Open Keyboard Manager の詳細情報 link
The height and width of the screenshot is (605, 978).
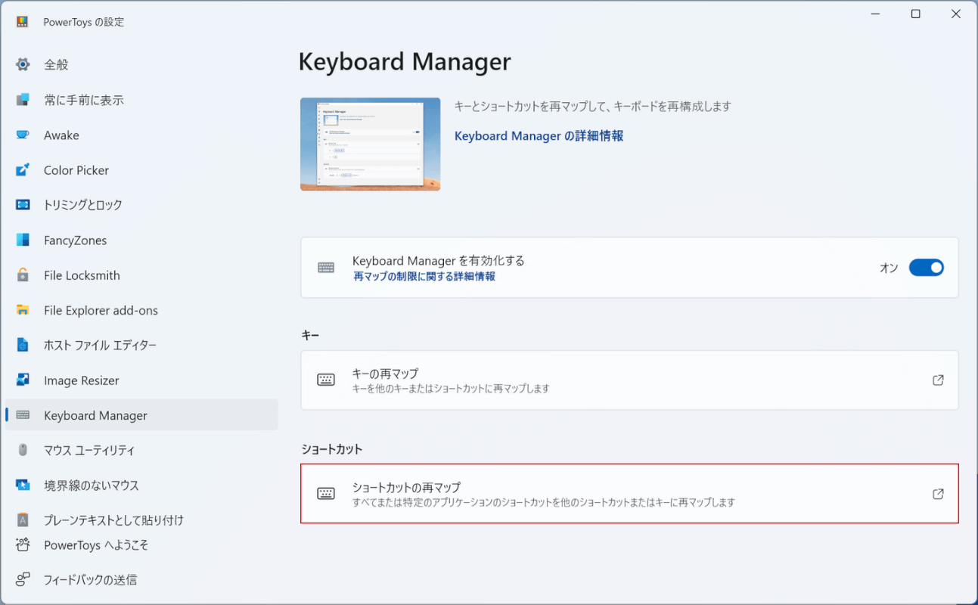tap(539, 136)
